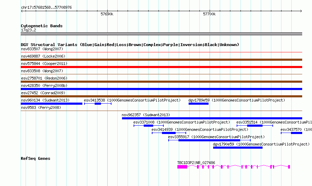This screenshot has height=186, width=312.
Task: Click the right arrowhead of the ruler
Action: (x=301, y=11)
